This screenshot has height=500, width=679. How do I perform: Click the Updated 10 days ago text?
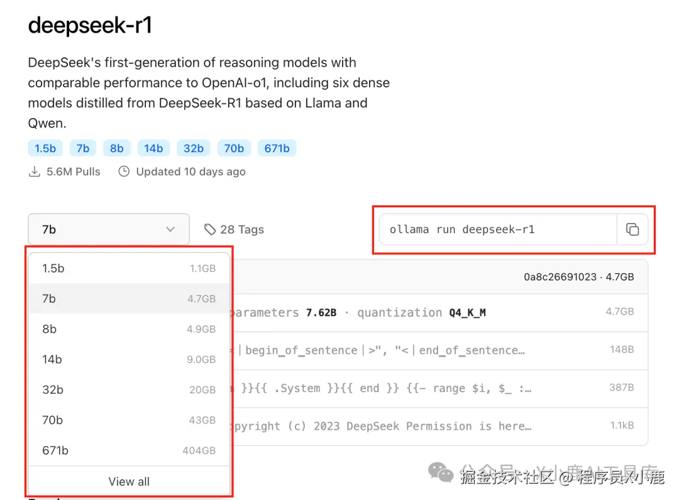[x=191, y=171]
